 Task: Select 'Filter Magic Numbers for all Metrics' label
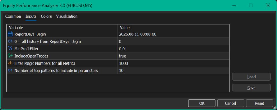[x=45, y=63]
